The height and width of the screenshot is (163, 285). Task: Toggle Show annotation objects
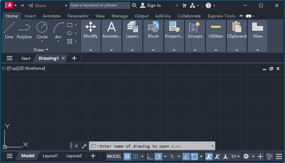pos(209,156)
